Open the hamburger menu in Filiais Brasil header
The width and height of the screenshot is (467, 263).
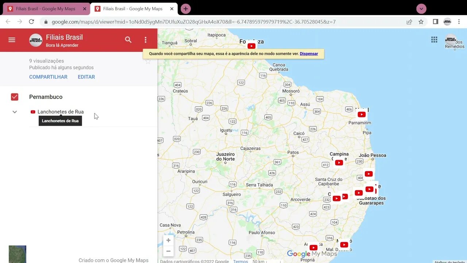(x=12, y=40)
